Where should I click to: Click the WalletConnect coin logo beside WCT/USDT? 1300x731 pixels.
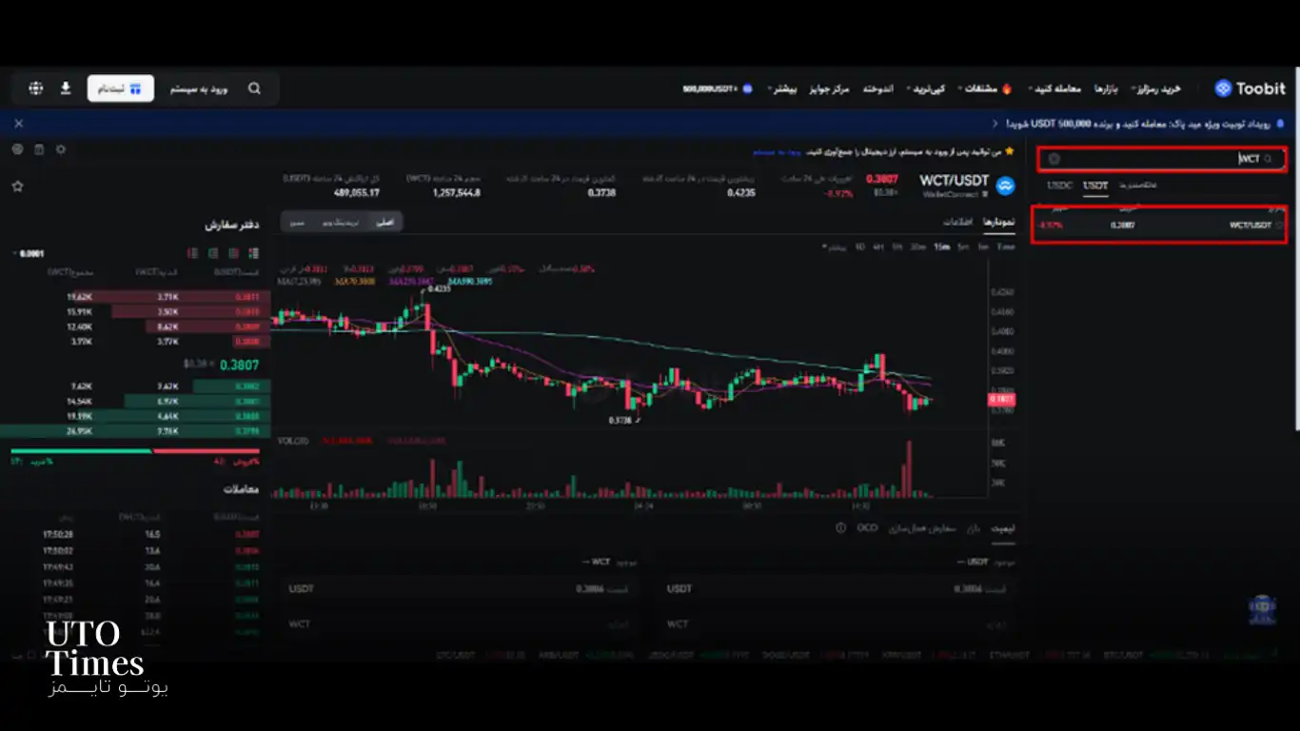1006,186
